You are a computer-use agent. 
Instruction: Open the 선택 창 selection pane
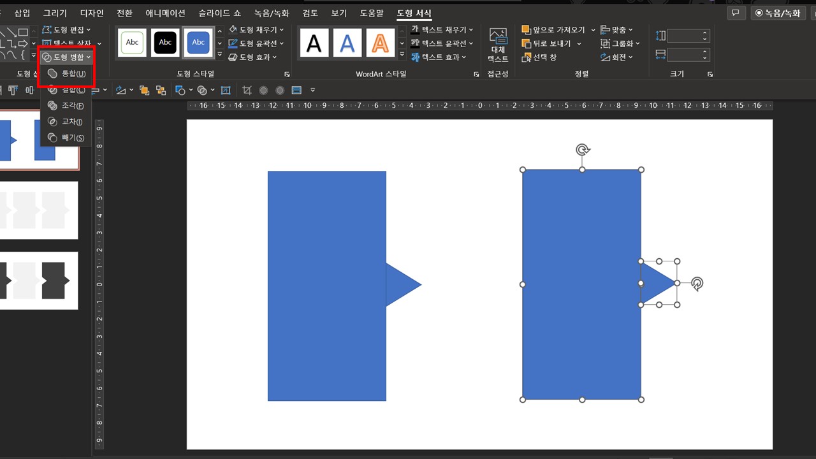(539, 57)
